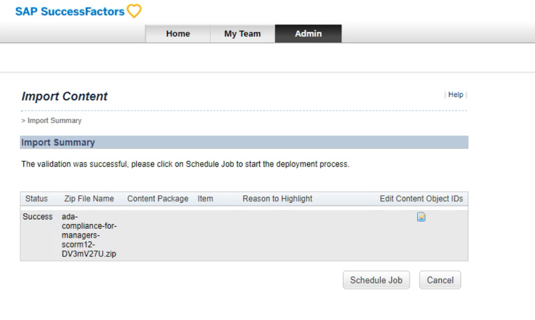
Task: Switch to the My Team tab
Action: (242, 34)
